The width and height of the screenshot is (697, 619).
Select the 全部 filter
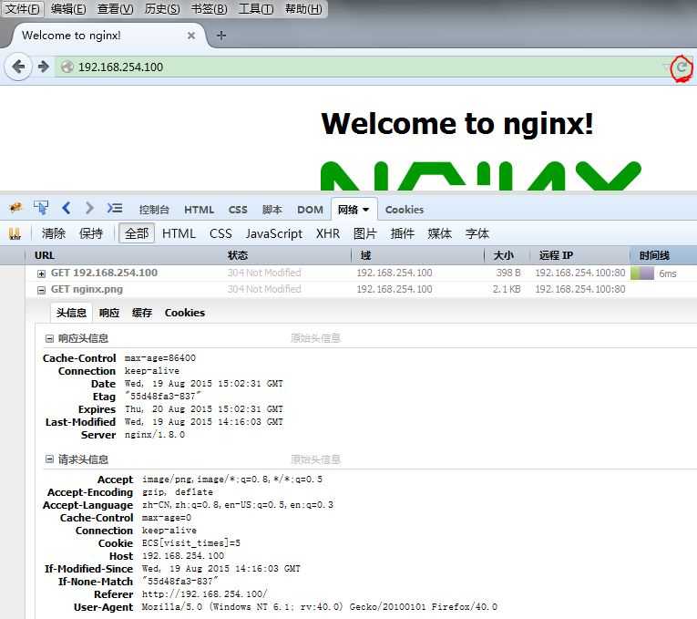[137, 233]
